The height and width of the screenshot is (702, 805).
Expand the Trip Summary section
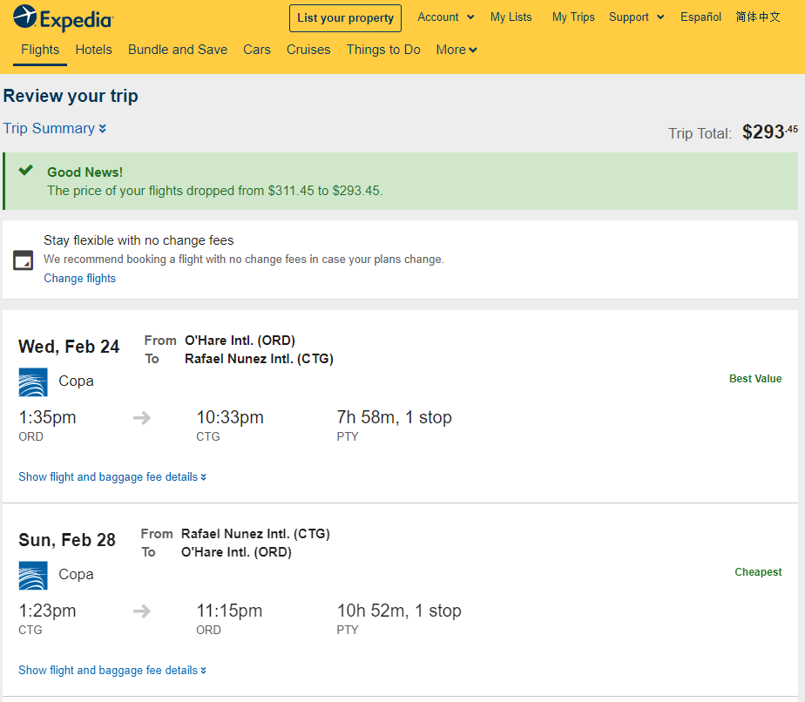tap(55, 128)
